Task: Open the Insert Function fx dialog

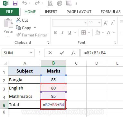Action: tap(73, 53)
